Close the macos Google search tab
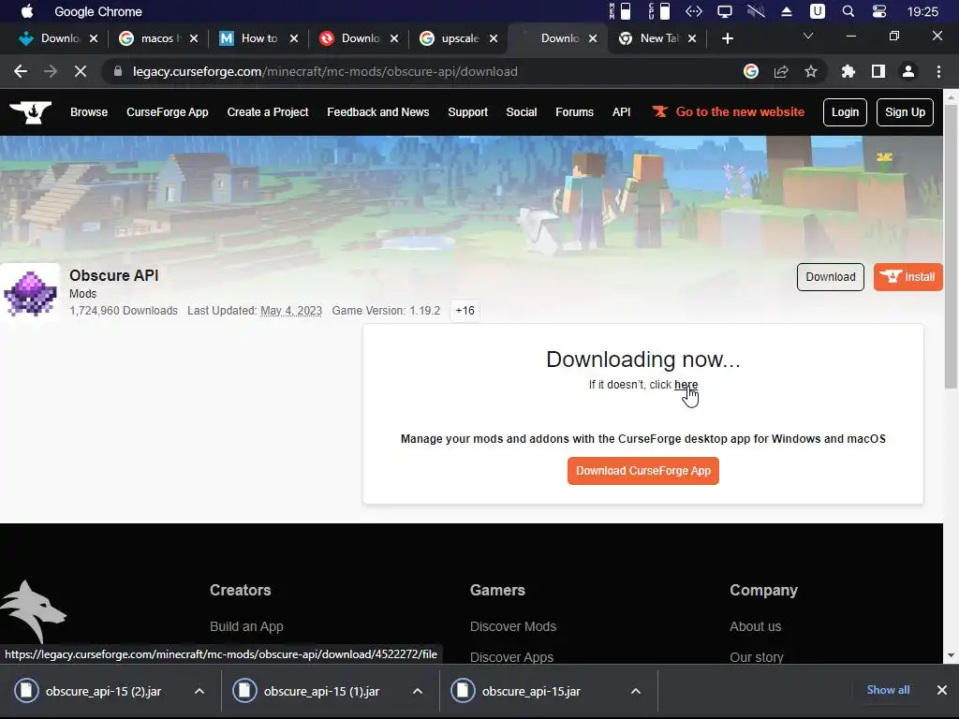959x719 pixels. pos(193,38)
